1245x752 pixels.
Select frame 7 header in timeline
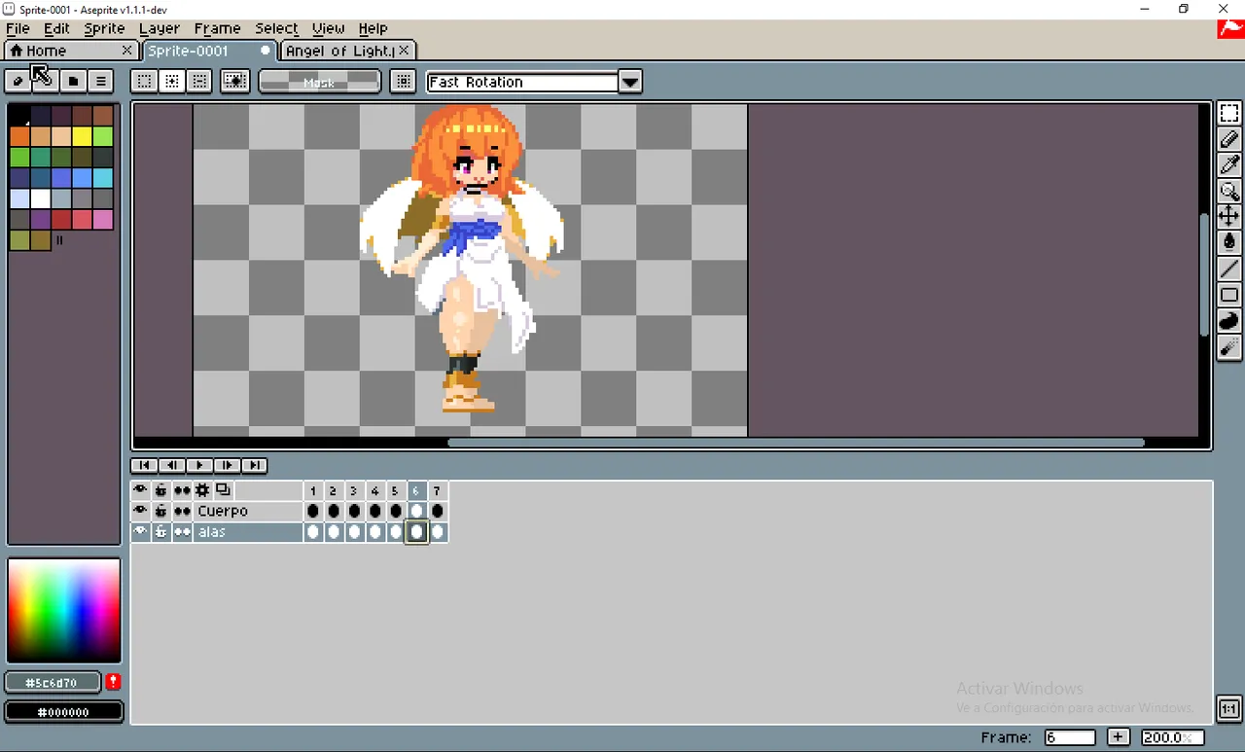click(x=437, y=490)
